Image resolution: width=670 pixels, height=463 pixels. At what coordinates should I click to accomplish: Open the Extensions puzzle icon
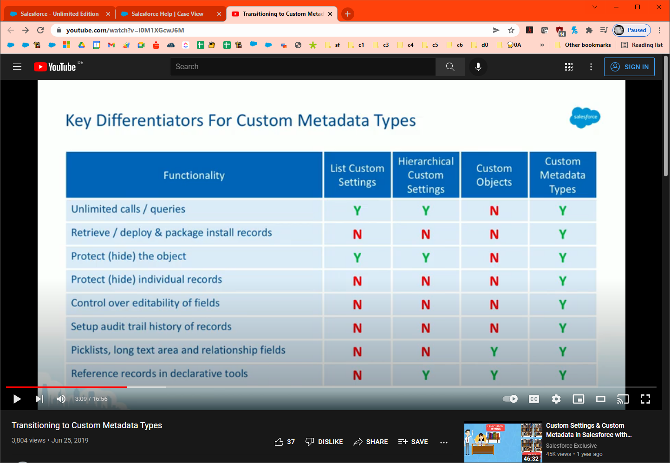point(589,30)
